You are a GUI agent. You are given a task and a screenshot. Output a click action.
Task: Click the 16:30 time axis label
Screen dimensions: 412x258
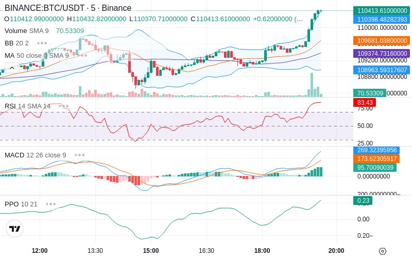207,251
